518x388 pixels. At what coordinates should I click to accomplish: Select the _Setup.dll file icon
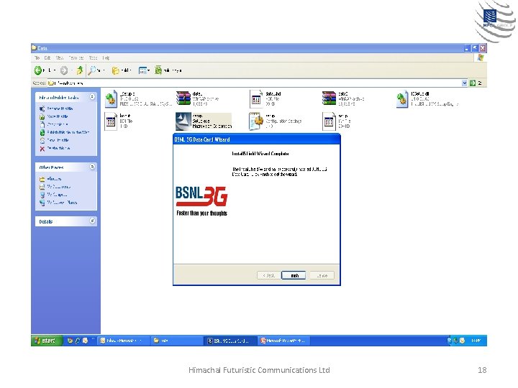111,99
